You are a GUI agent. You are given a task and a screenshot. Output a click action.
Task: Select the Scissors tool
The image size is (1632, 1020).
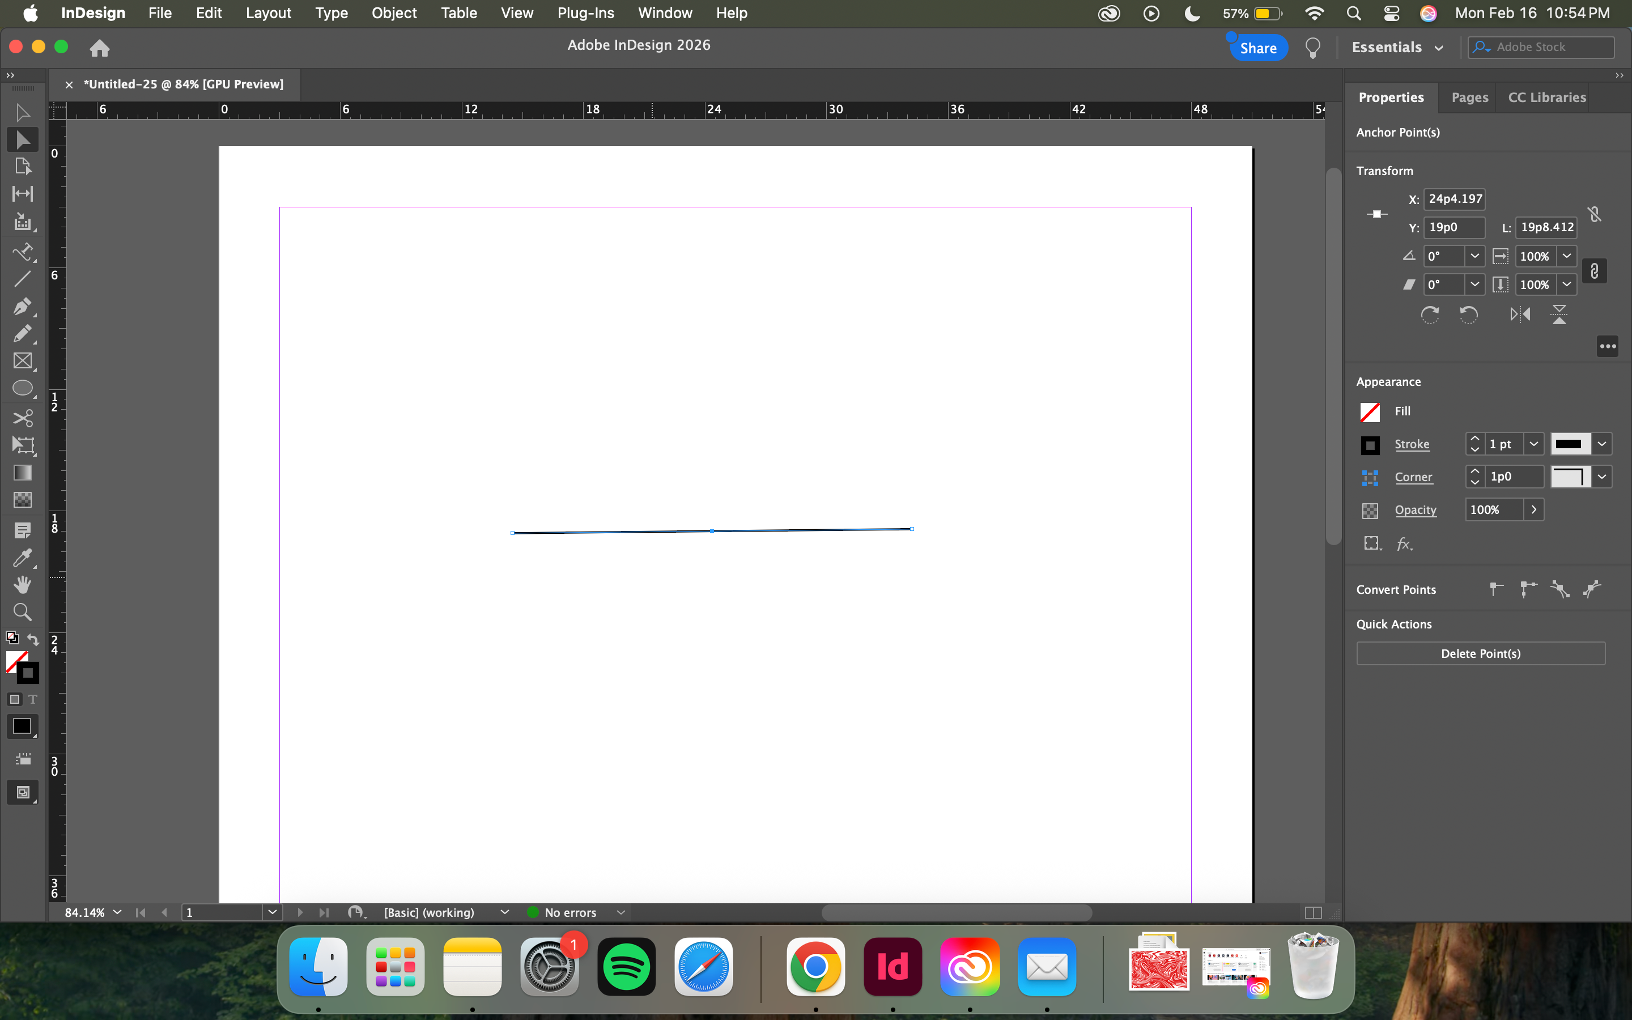click(22, 418)
